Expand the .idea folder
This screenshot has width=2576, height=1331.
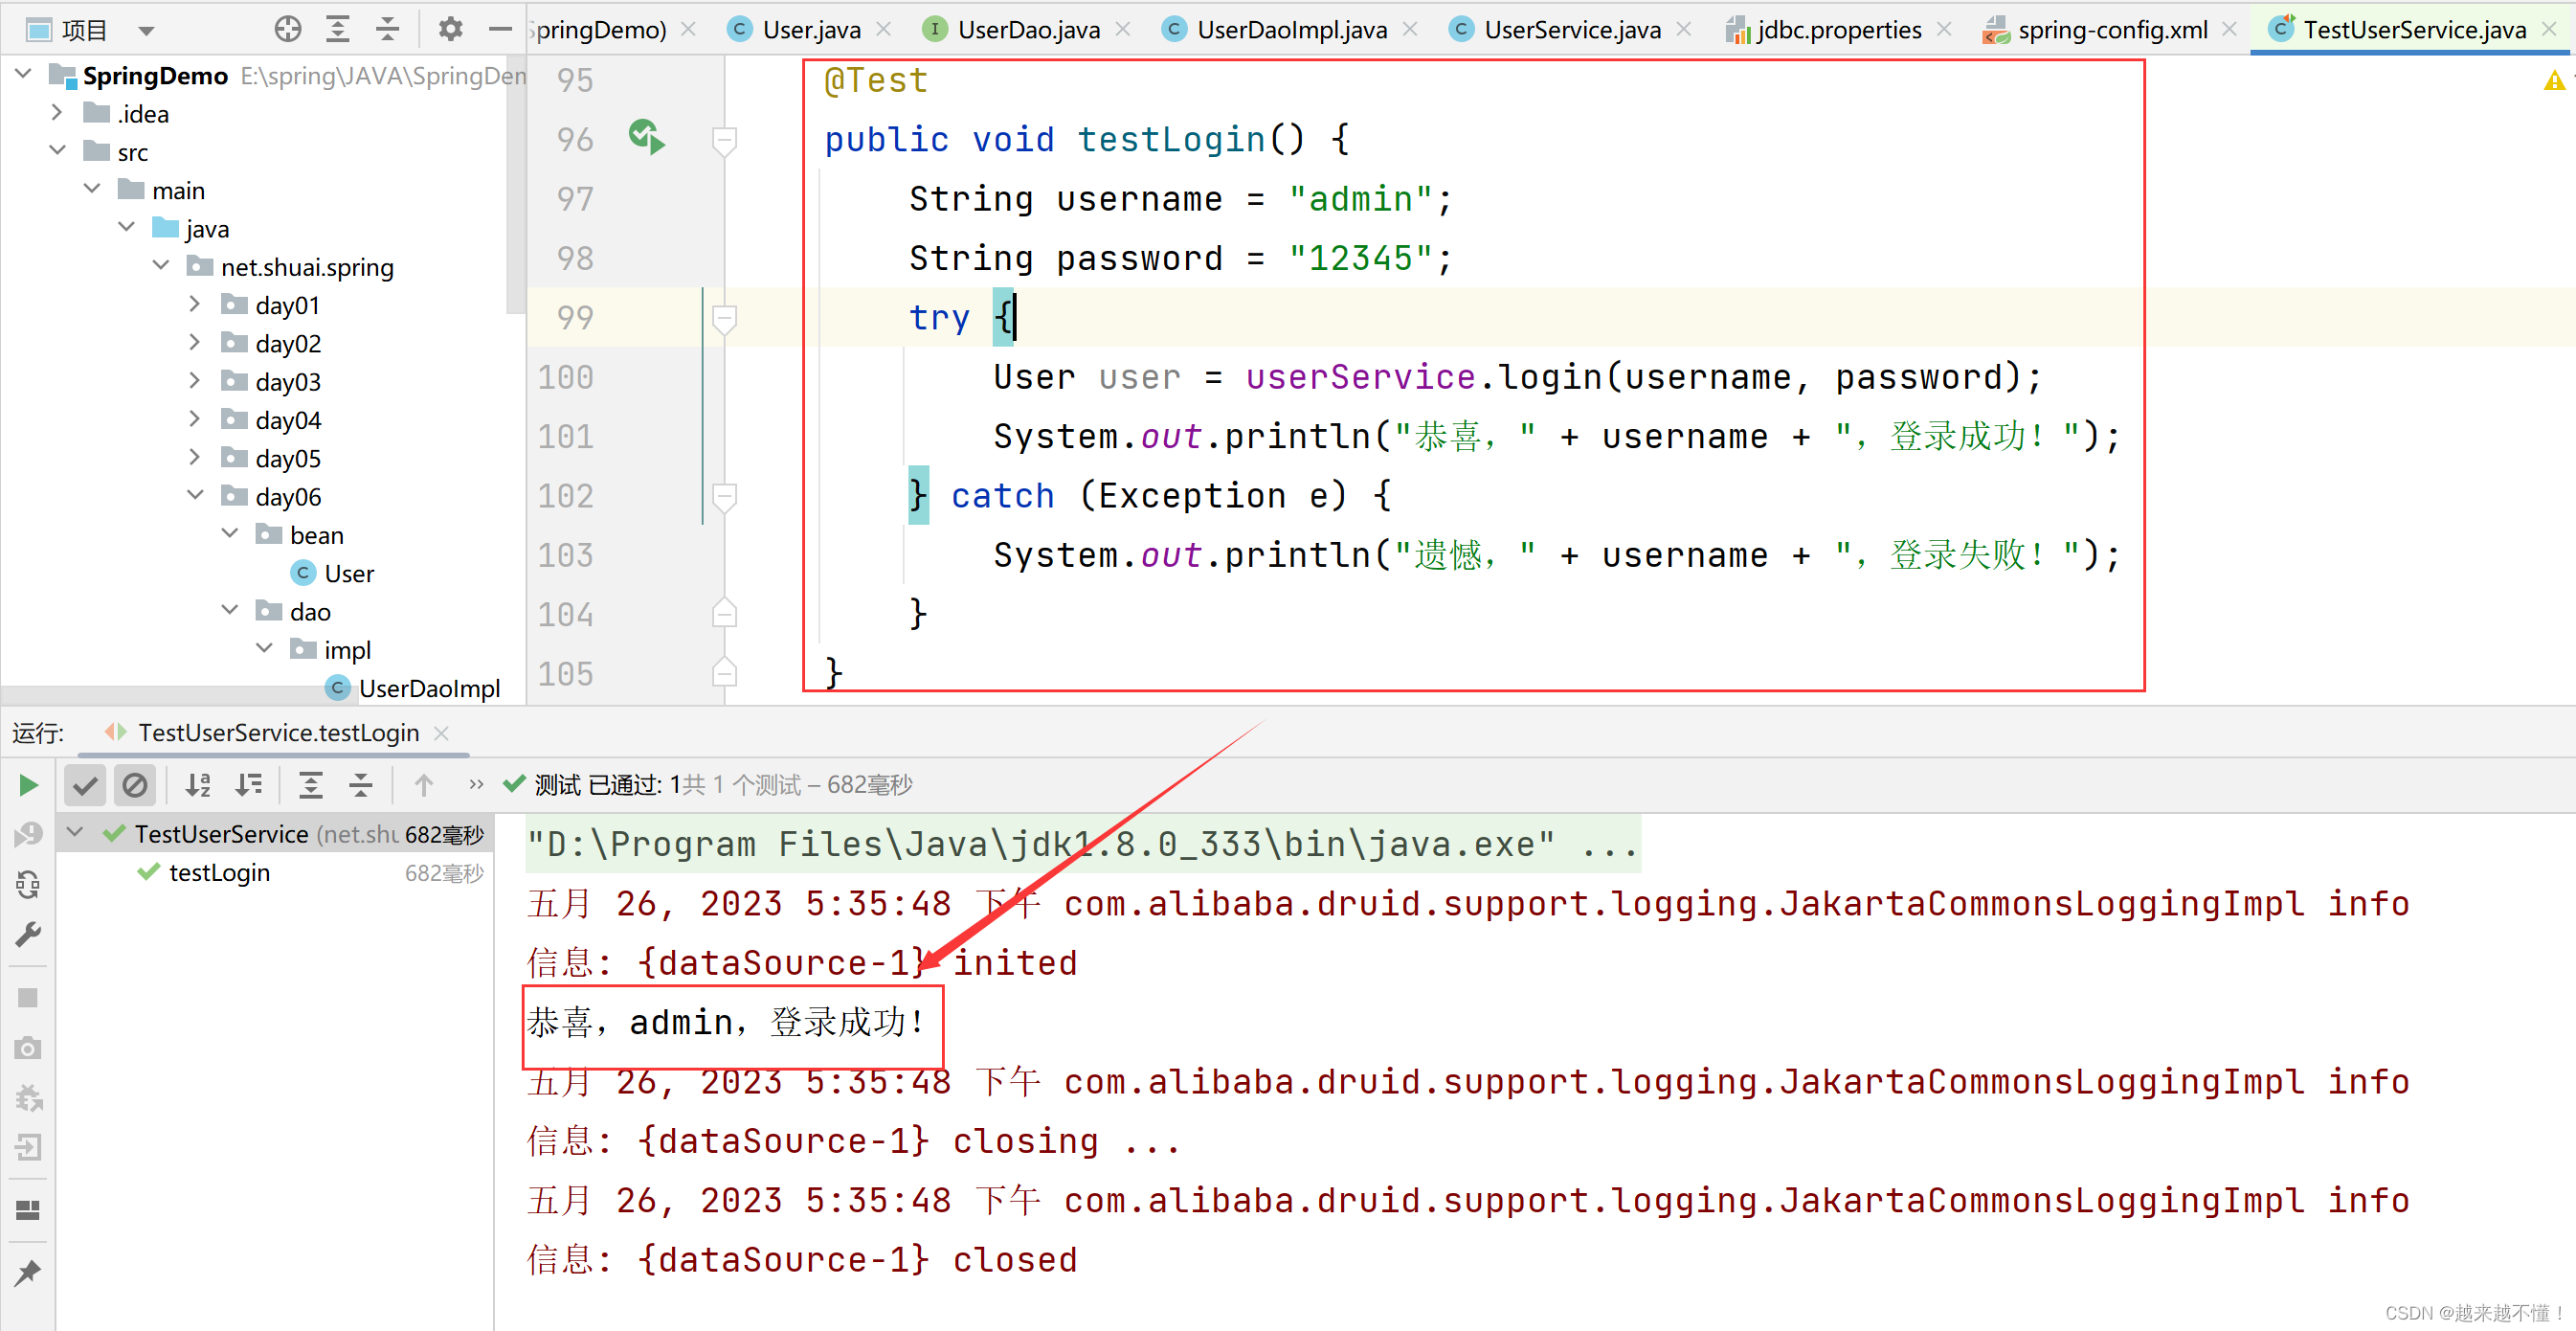pyautogui.click(x=57, y=112)
